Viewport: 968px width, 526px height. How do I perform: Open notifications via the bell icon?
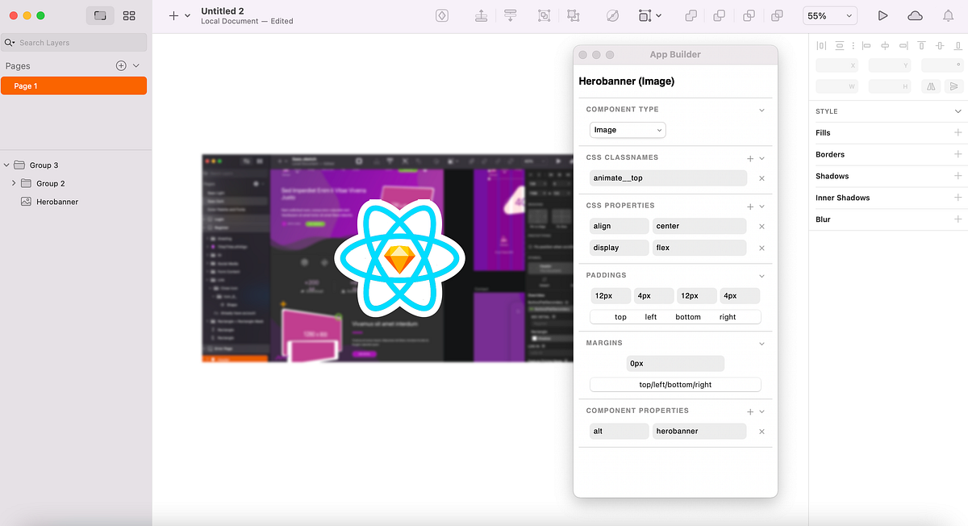[x=947, y=15]
